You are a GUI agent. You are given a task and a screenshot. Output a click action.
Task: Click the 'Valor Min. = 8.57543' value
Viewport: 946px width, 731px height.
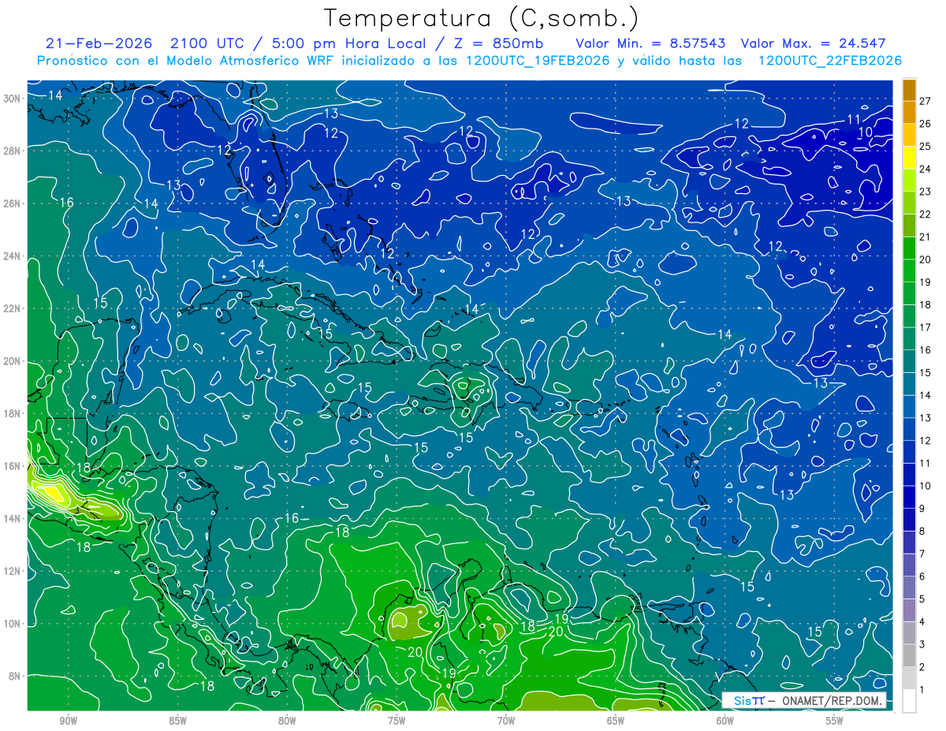click(x=650, y=44)
